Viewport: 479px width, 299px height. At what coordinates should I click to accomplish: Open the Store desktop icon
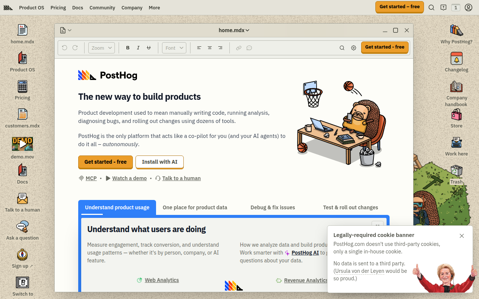coord(457,118)
